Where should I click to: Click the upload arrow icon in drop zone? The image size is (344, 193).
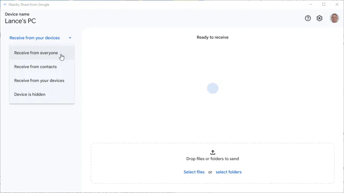tap(212, 152)
